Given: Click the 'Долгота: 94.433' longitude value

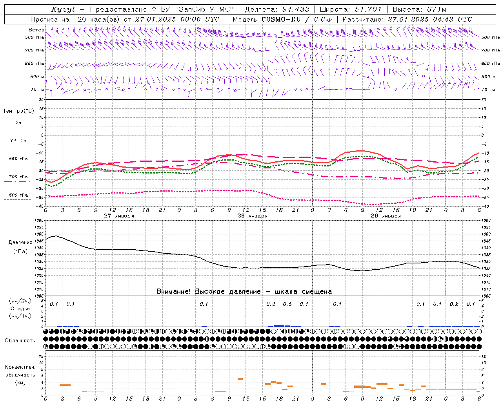Looking at the screenshot, I should [x=277, y=9].
